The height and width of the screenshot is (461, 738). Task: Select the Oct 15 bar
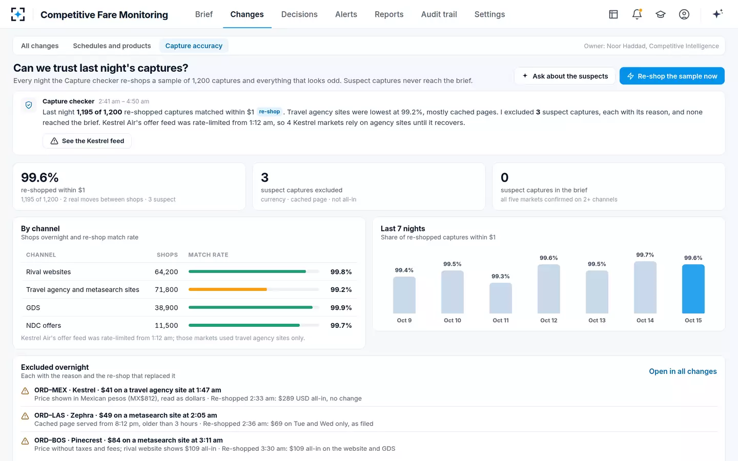click(x=693, y=289)
